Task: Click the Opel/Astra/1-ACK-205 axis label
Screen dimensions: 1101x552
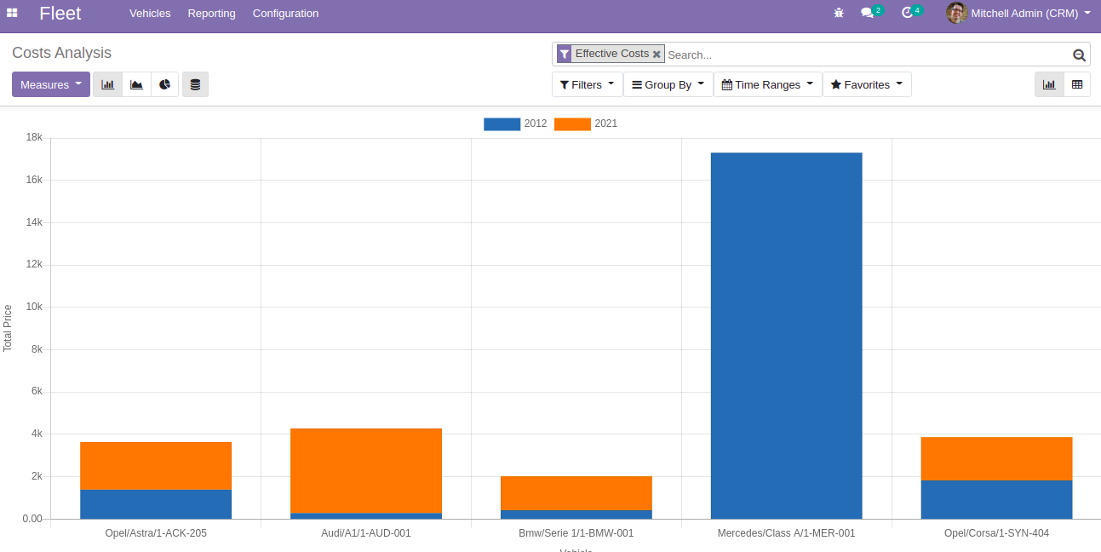Action: [x=156, y=533]
